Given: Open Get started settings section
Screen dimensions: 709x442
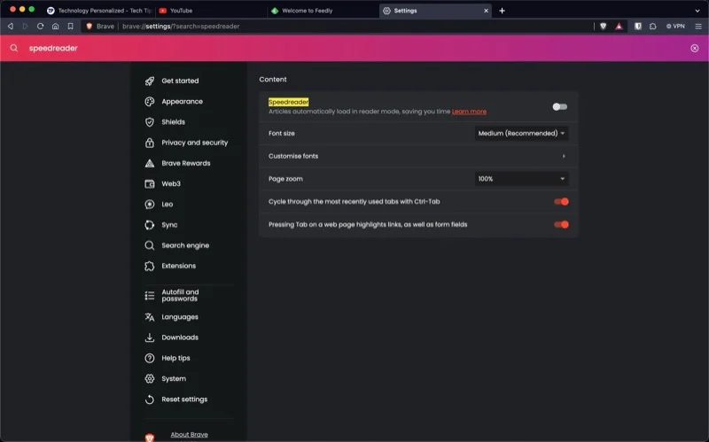Looking at the screenshot, I should pos(180,81).
